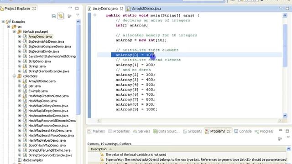Open the Markers view tab
The image size is (292, 164).
coord(96,131)
